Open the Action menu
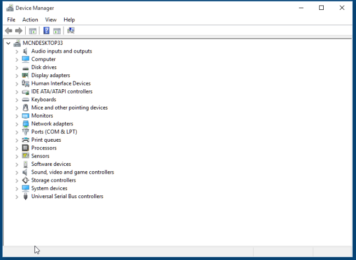Image resolution: width=356 pixels, height=260 pixels. (30, 20)
